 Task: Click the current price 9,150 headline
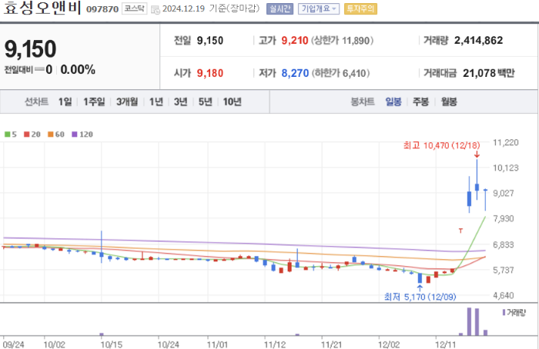click(30, 48)
